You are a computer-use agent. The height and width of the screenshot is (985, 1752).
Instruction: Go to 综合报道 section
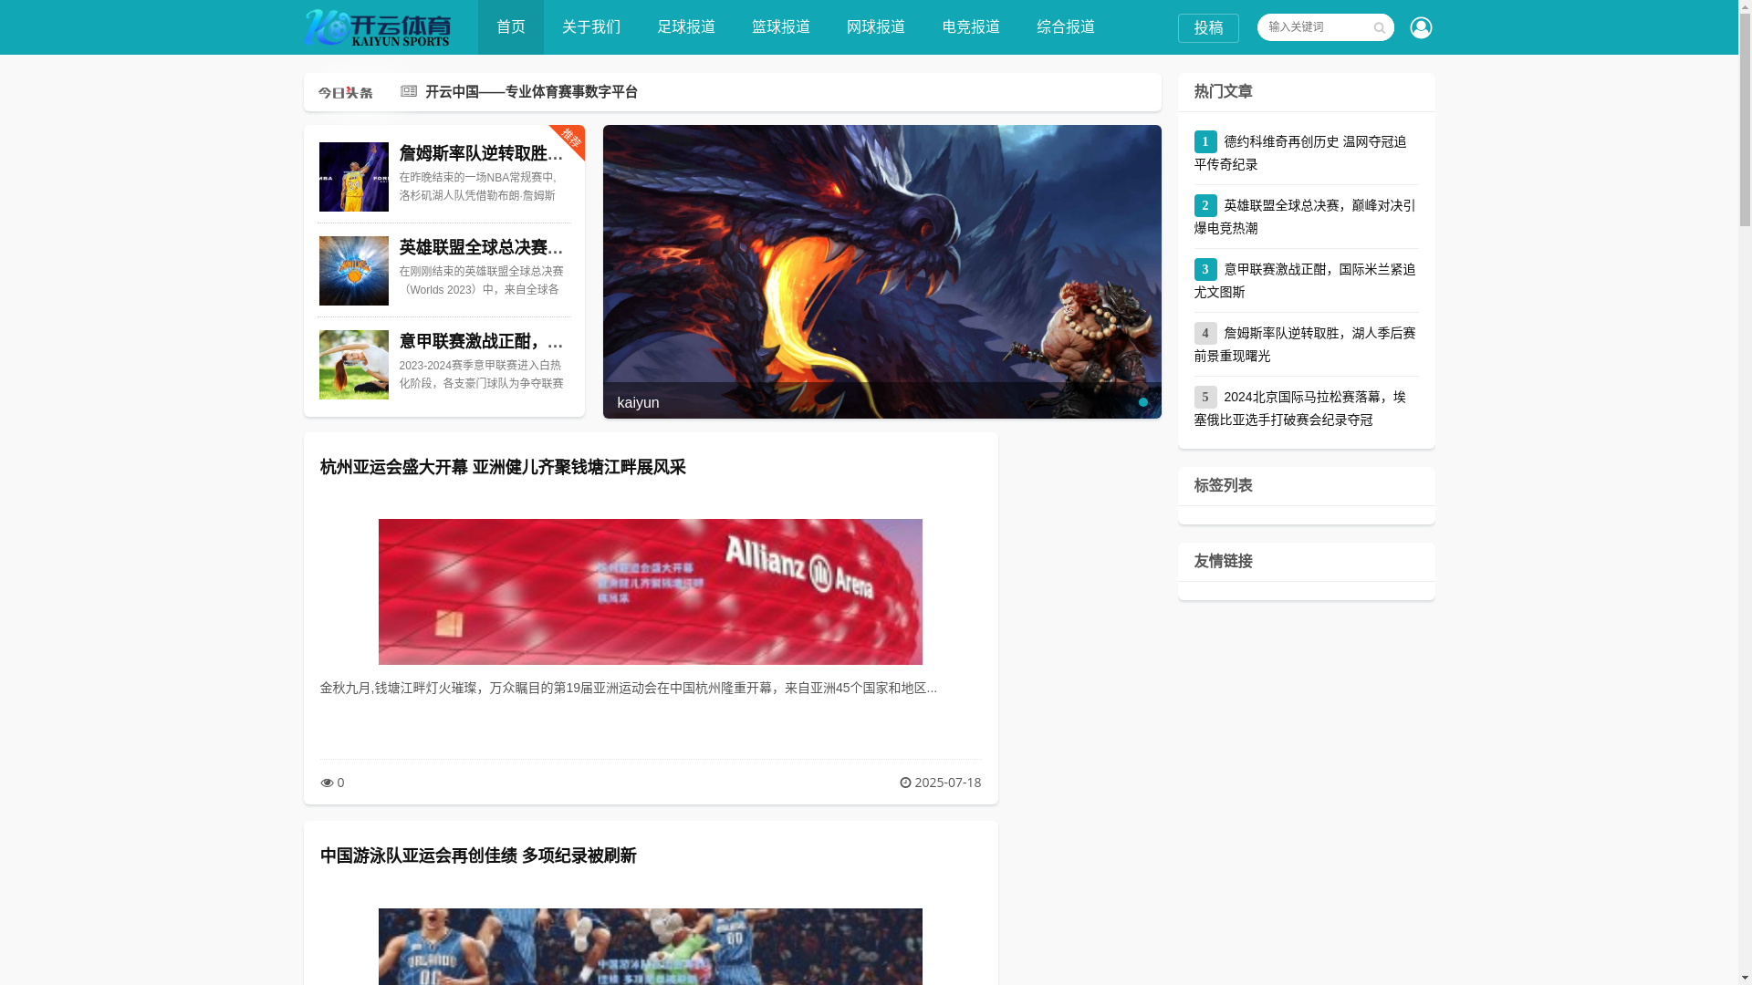click(1066, 27)
